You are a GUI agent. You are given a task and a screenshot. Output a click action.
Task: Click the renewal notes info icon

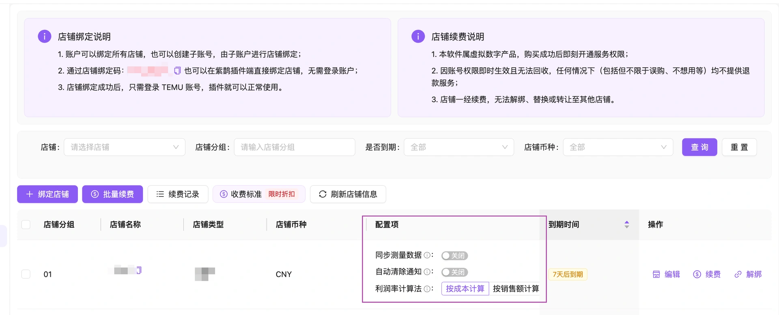point(418,36)
